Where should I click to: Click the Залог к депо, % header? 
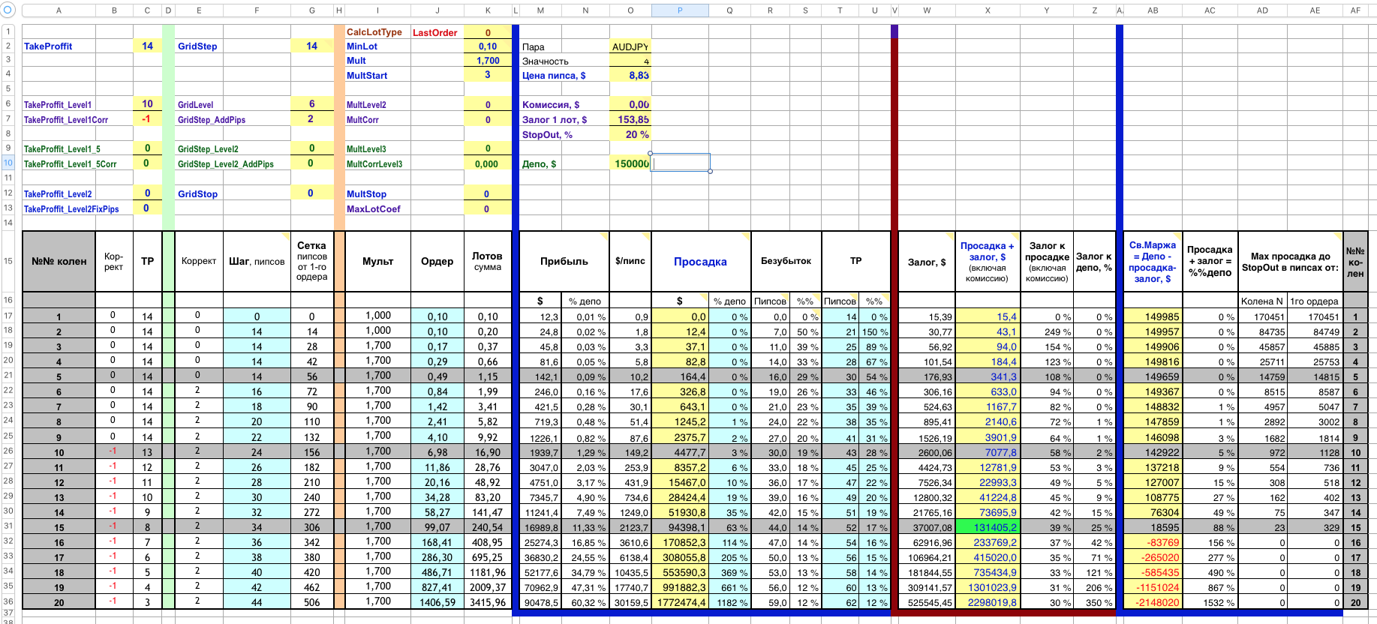(1093, 261)
